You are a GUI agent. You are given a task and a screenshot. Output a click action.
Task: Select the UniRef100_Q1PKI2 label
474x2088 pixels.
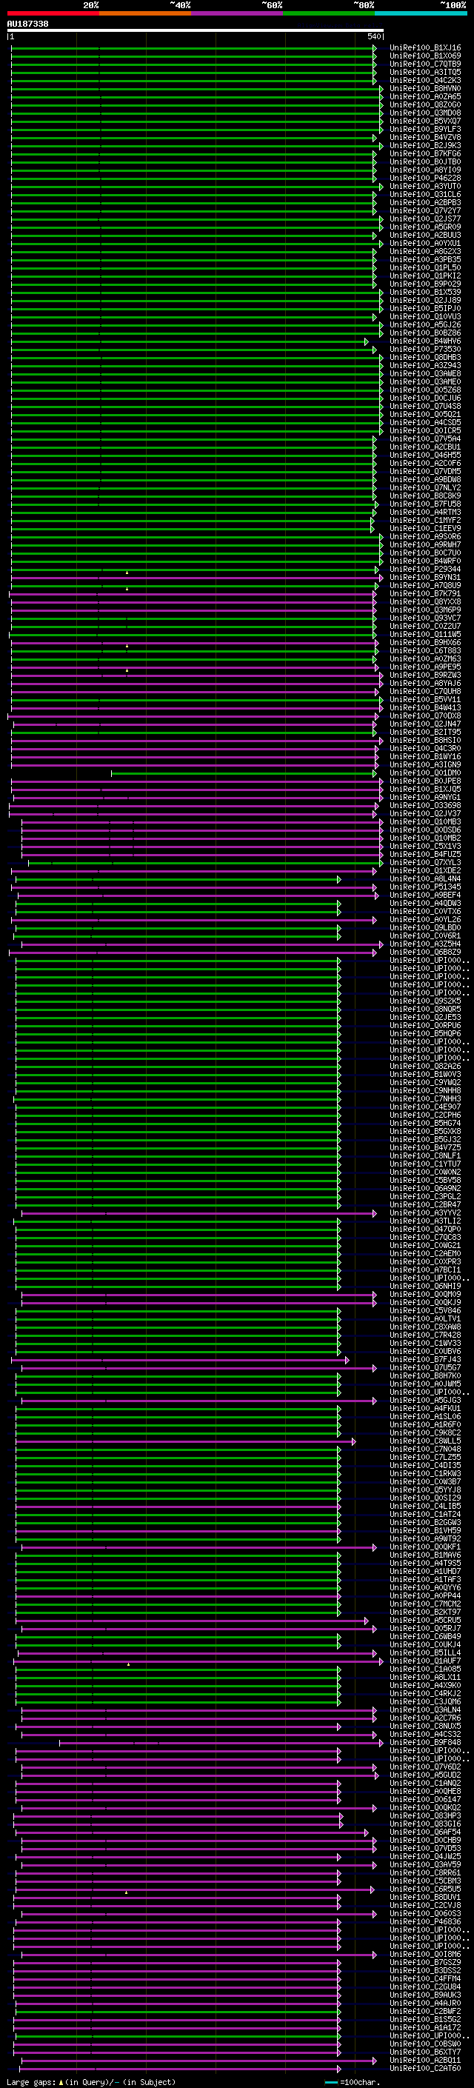pos(425,276)
